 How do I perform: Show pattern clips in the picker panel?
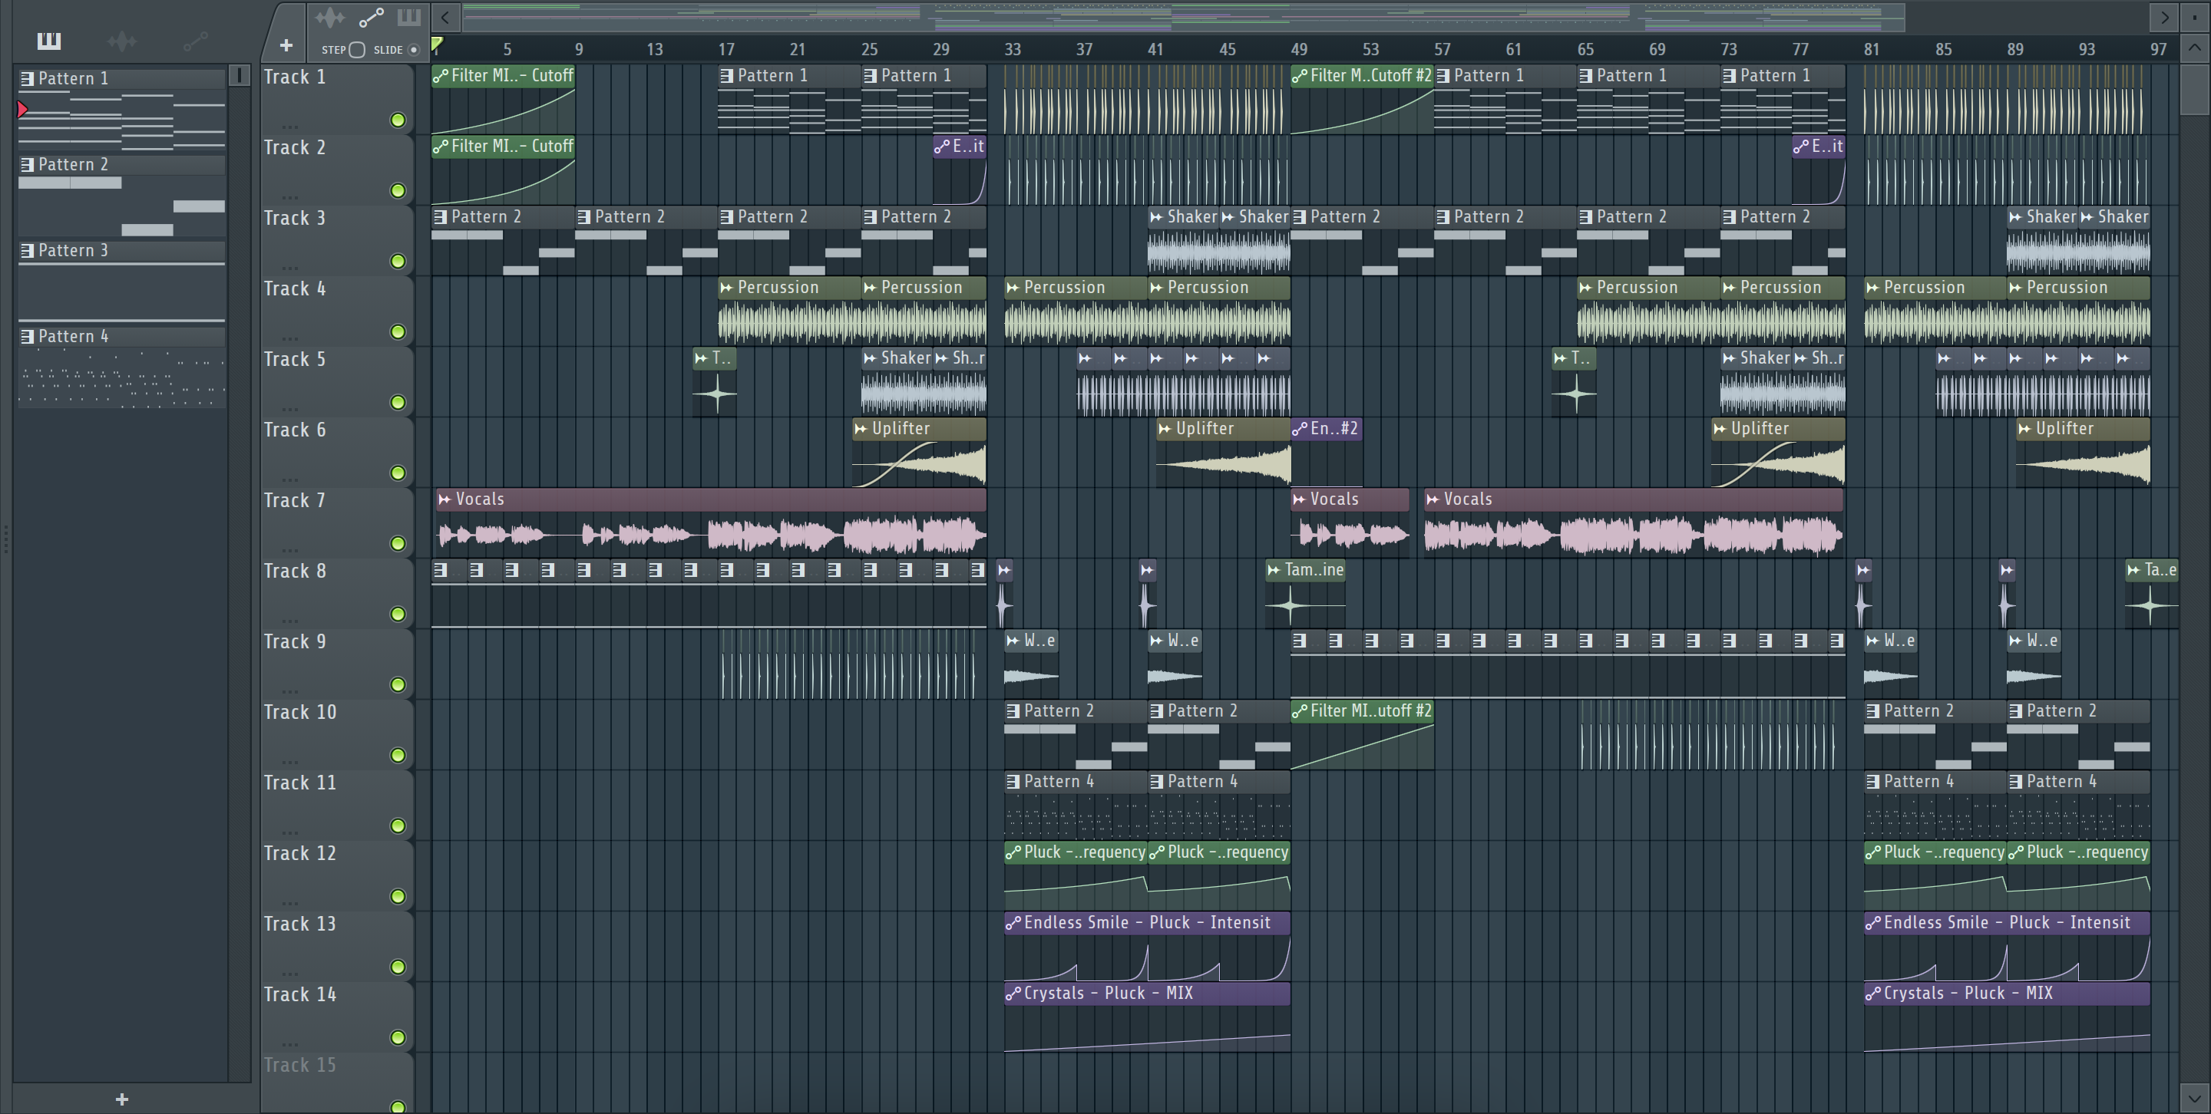49,41
